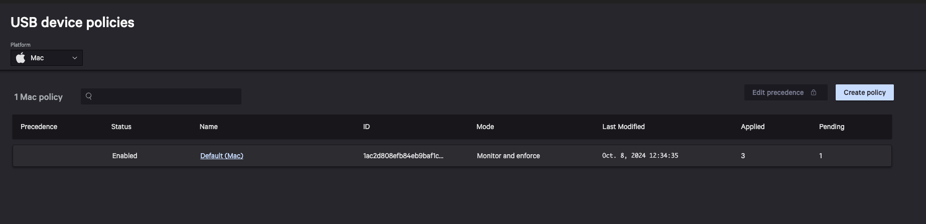Click the search magnifier icon

89,96
